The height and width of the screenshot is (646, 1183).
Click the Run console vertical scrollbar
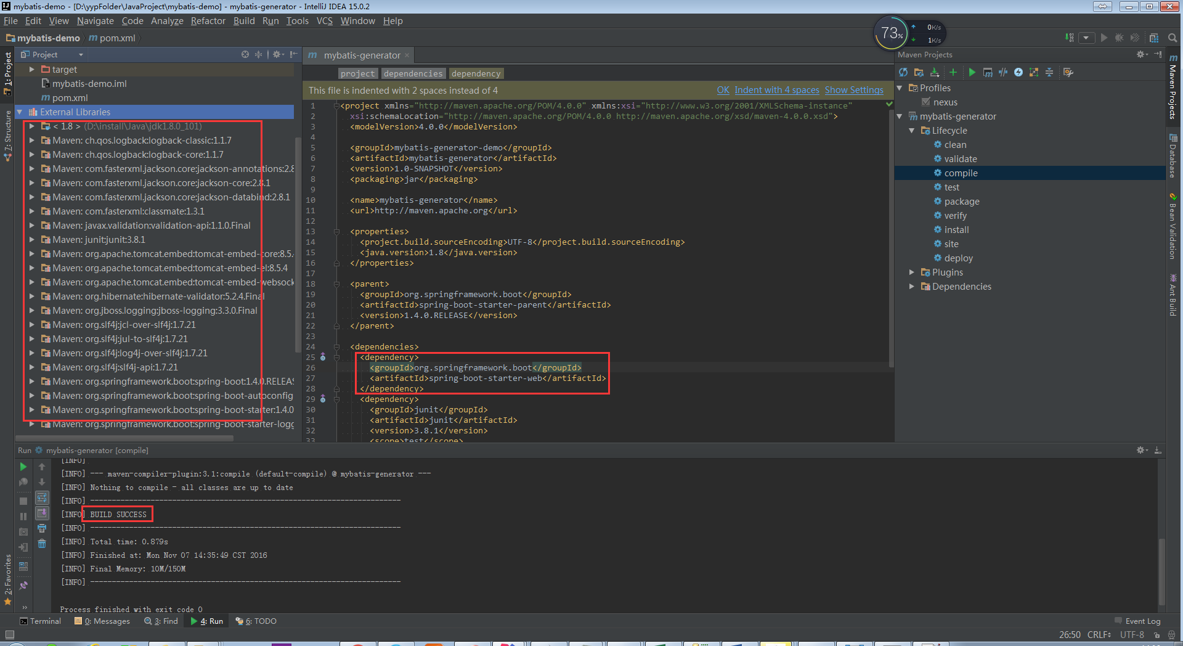[x=1162, y=571]
